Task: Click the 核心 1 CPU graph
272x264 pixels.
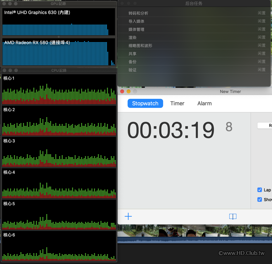Action: [59, 89]
